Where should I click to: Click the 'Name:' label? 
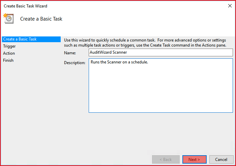tap(70, 53)
